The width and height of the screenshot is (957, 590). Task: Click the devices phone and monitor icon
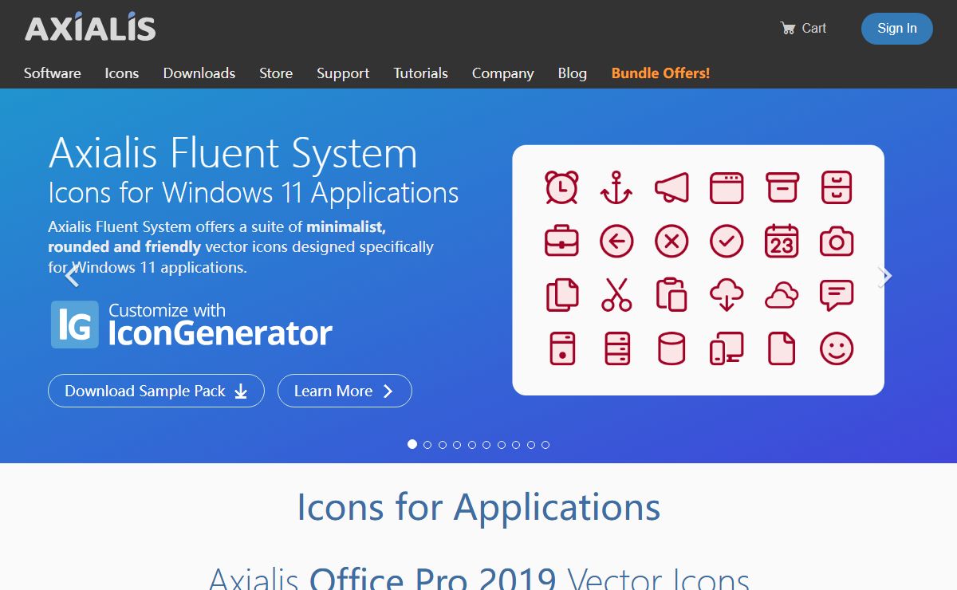click(727, 348)
